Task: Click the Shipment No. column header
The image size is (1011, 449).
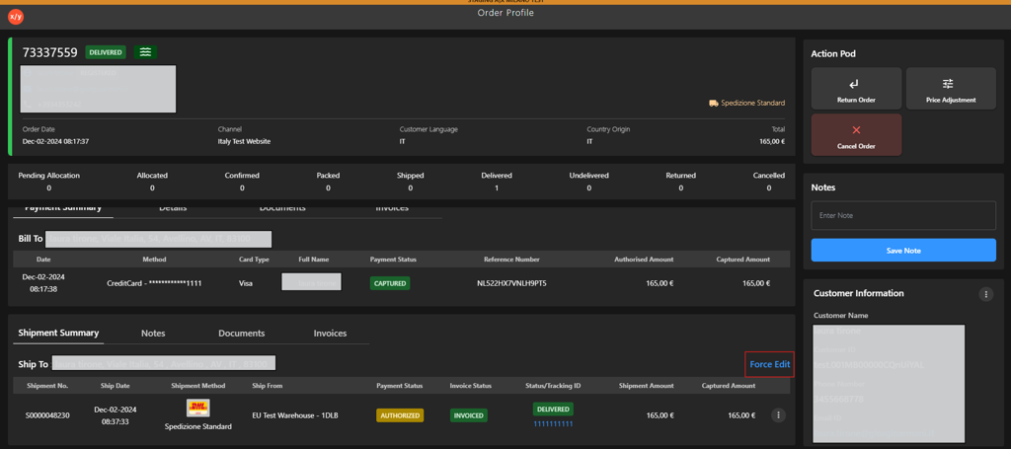Action: click(x=47, y=386)
